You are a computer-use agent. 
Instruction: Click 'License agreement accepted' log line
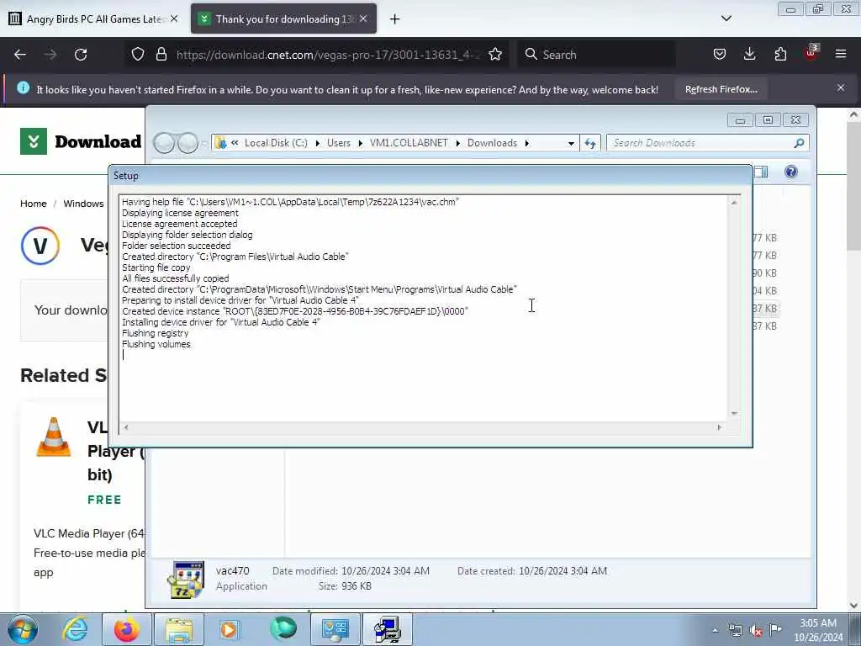pyautogui.click(x=180, y=224)
